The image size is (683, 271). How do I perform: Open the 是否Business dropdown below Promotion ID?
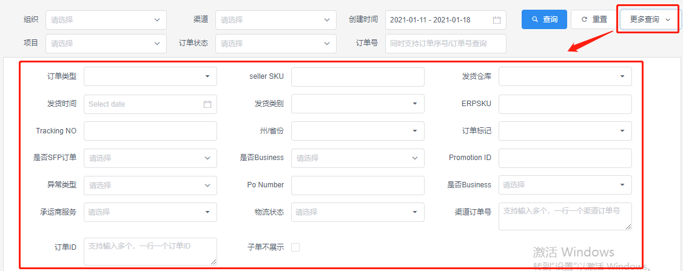[565, 185]
